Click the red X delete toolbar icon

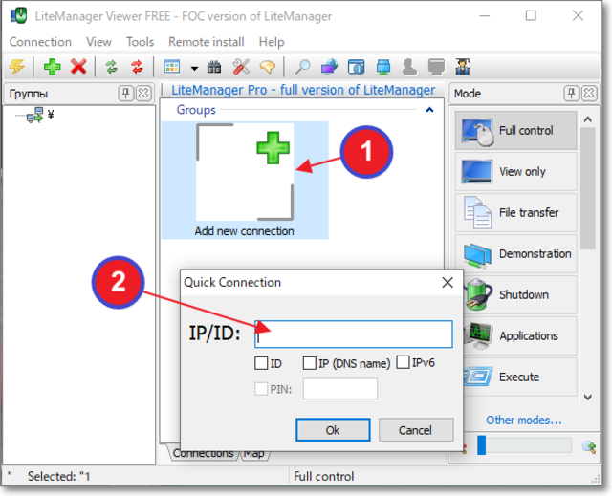[x=78, y=67]
